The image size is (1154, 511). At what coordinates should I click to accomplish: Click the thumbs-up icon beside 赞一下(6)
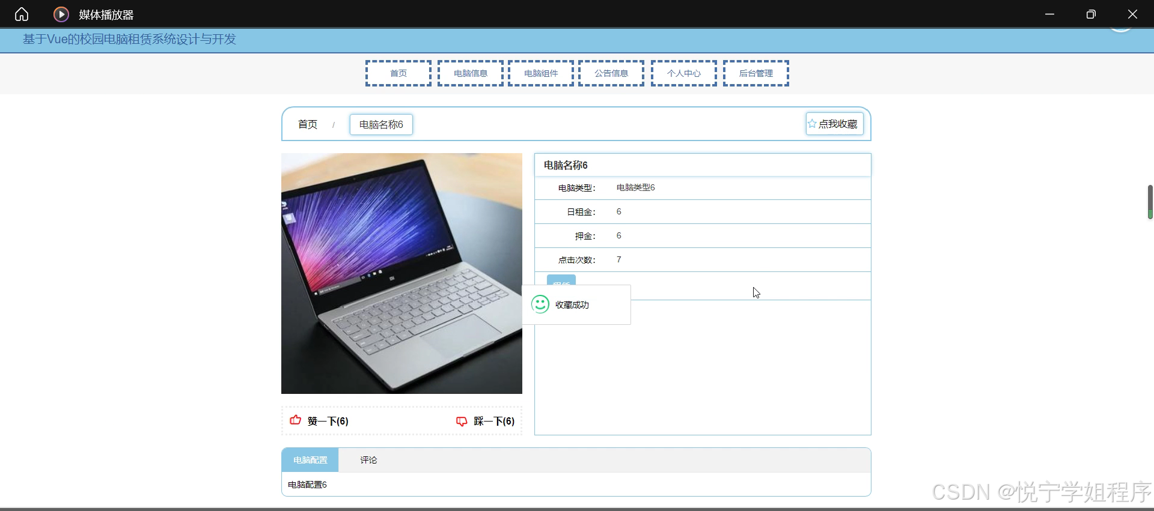pos(296,420)
